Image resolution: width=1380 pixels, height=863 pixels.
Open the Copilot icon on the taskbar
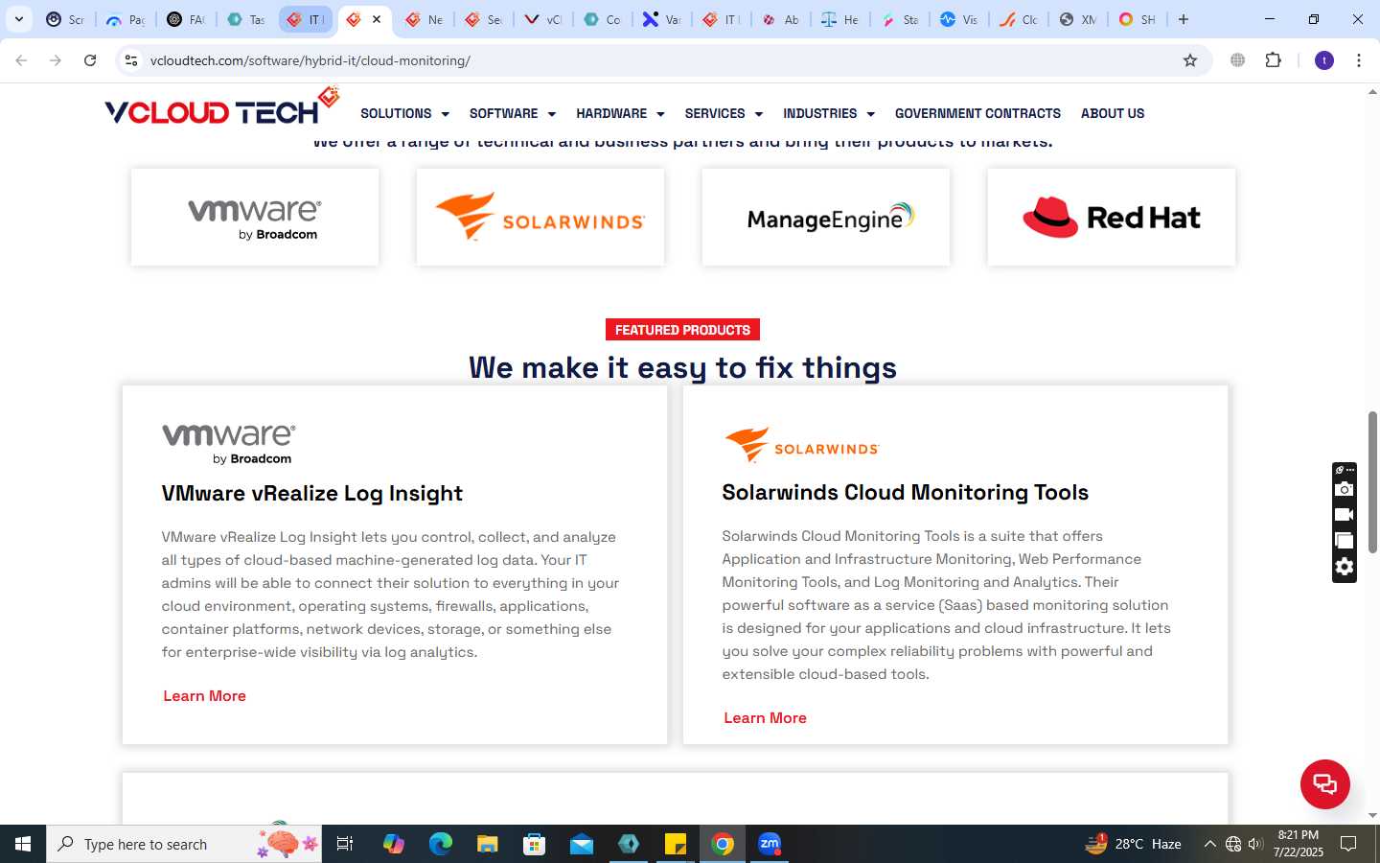[x=393, y=844]
